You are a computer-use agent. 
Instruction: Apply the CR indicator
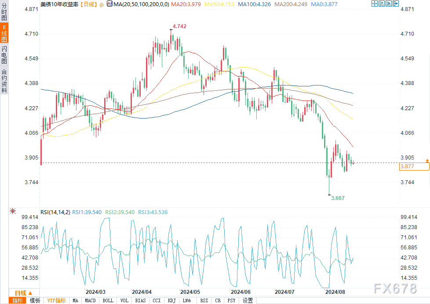tap(218, 301)
